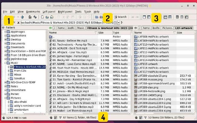The image size is (197, 123).
Task: Click the Go Up folder arrow icon
Action: pyautogui.click(x=23, y=17)
